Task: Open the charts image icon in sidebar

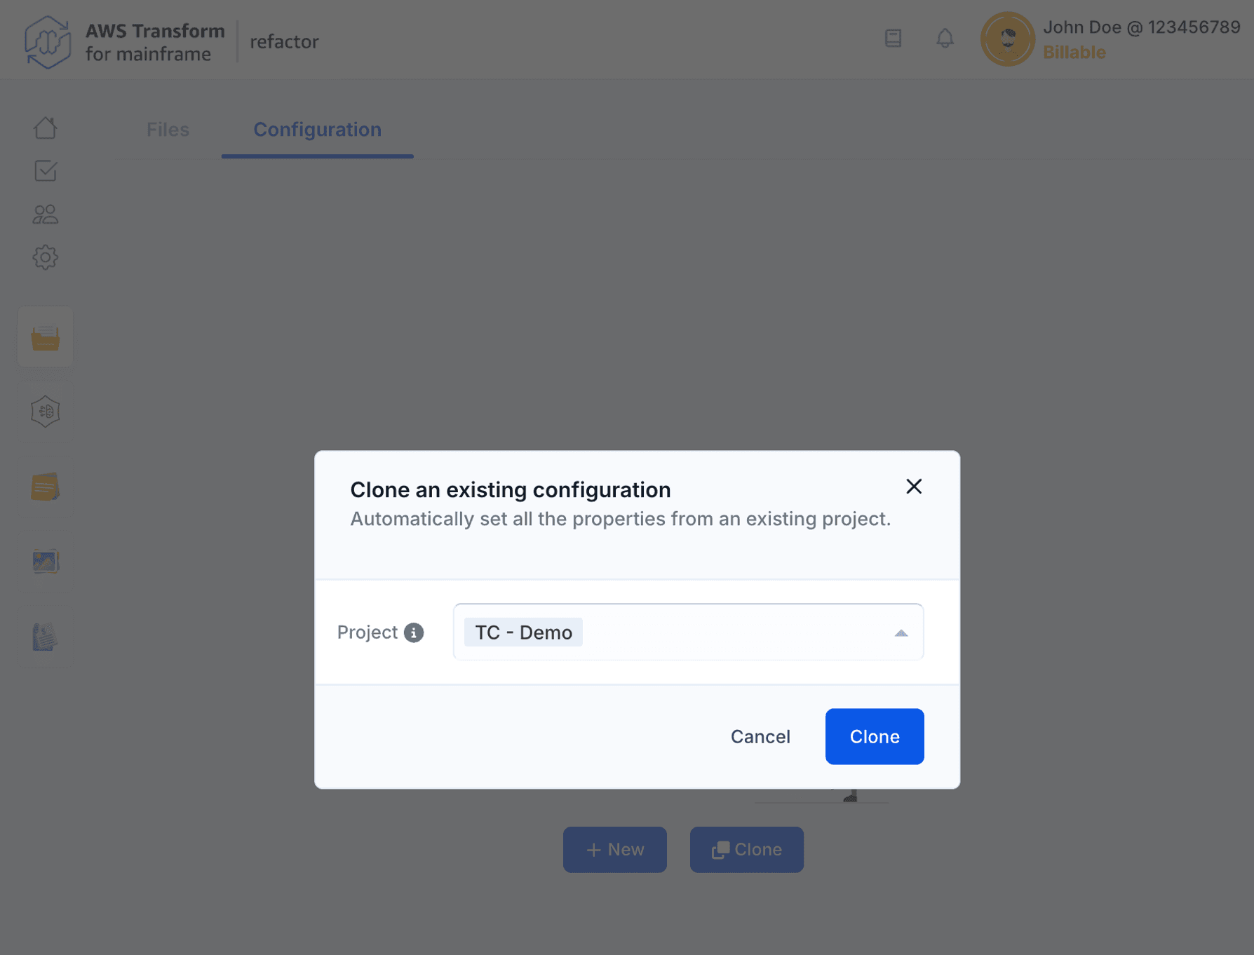Action: coord(45,561)
